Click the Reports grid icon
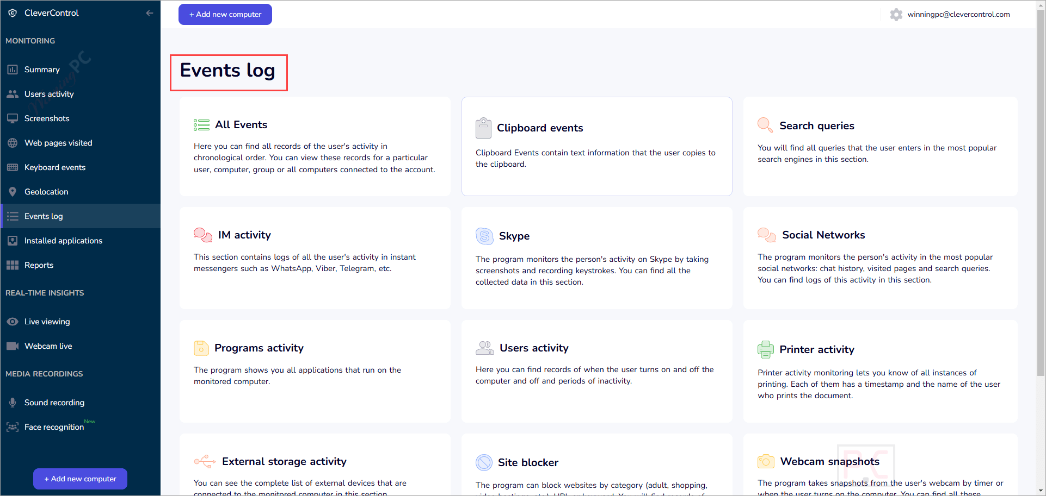 pos(13,265)
